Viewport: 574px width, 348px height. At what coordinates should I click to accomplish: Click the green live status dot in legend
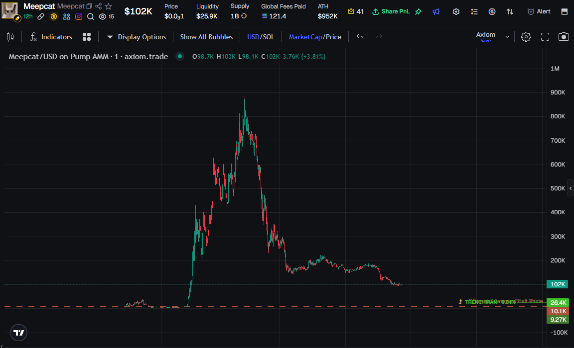[x=180, y=56]
